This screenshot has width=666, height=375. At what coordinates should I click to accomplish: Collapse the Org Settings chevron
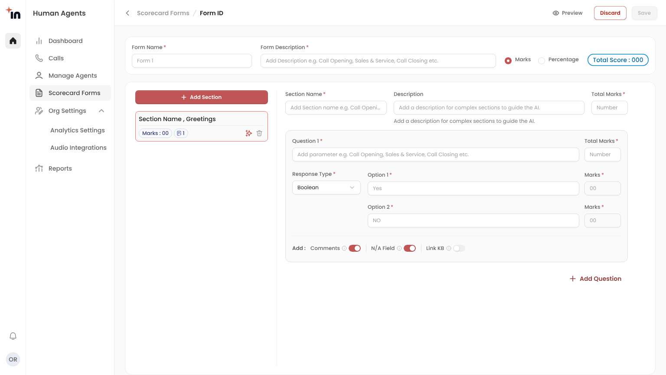coord(101,111)
